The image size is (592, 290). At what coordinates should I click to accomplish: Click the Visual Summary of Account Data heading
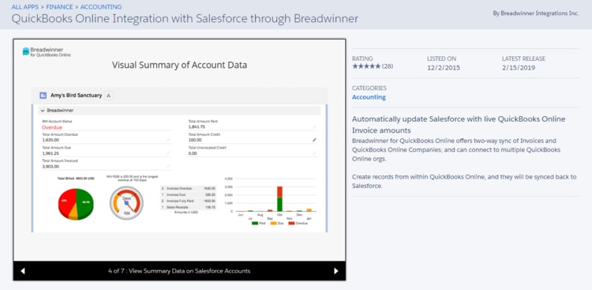pyautogui.click(x=179, y=65)
